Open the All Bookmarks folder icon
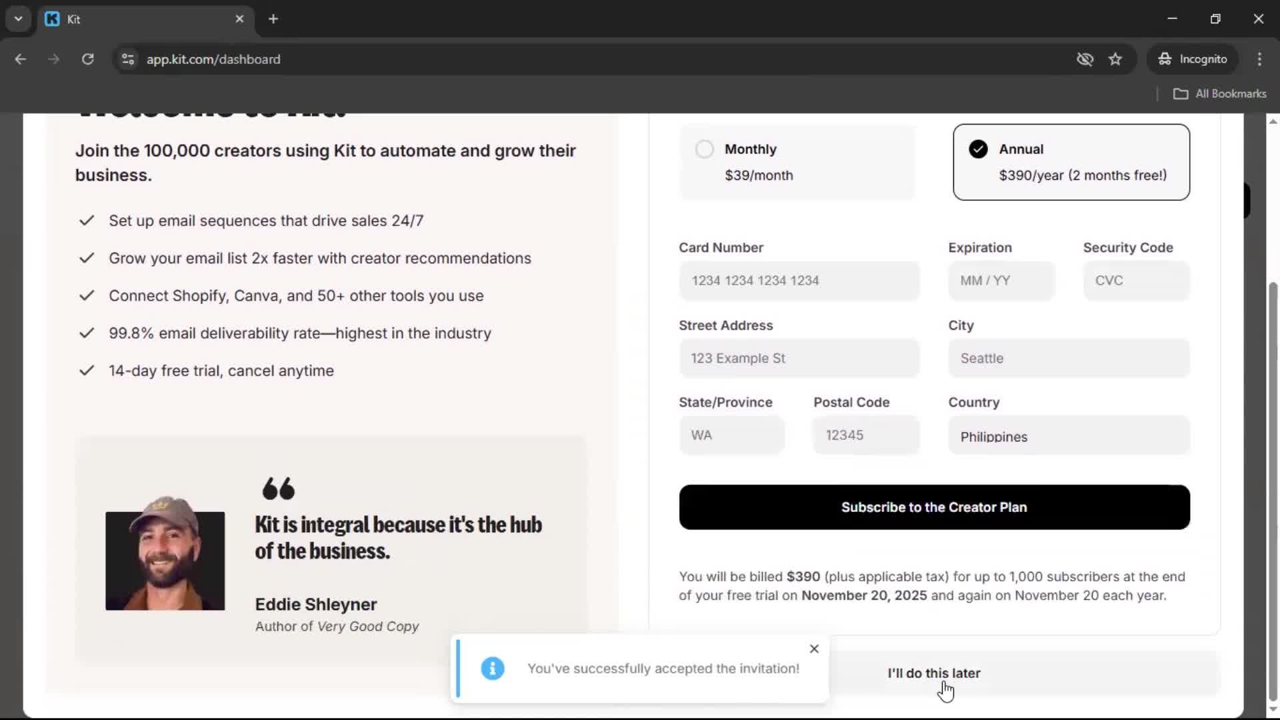Image resolution: width=1280 pixels, height=720 pixels. (1181, 93)
